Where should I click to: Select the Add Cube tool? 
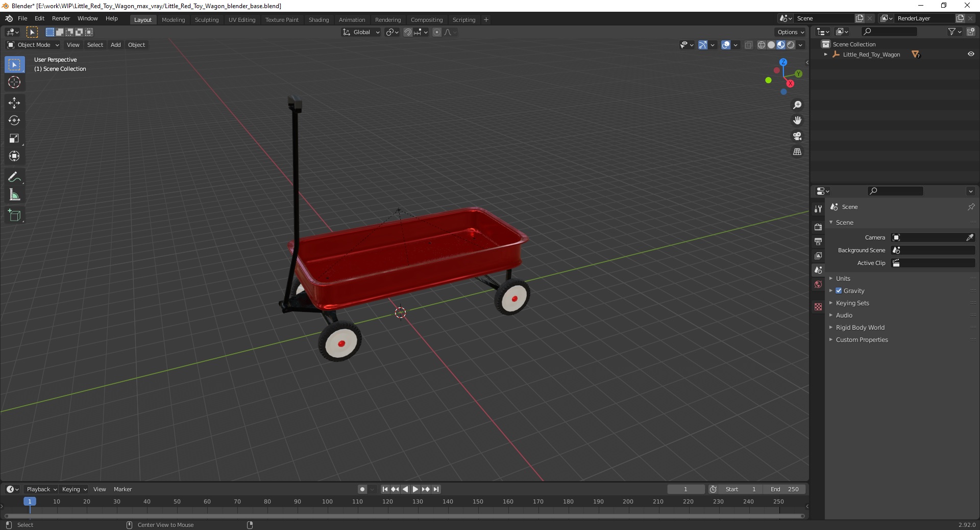(14, 216)
